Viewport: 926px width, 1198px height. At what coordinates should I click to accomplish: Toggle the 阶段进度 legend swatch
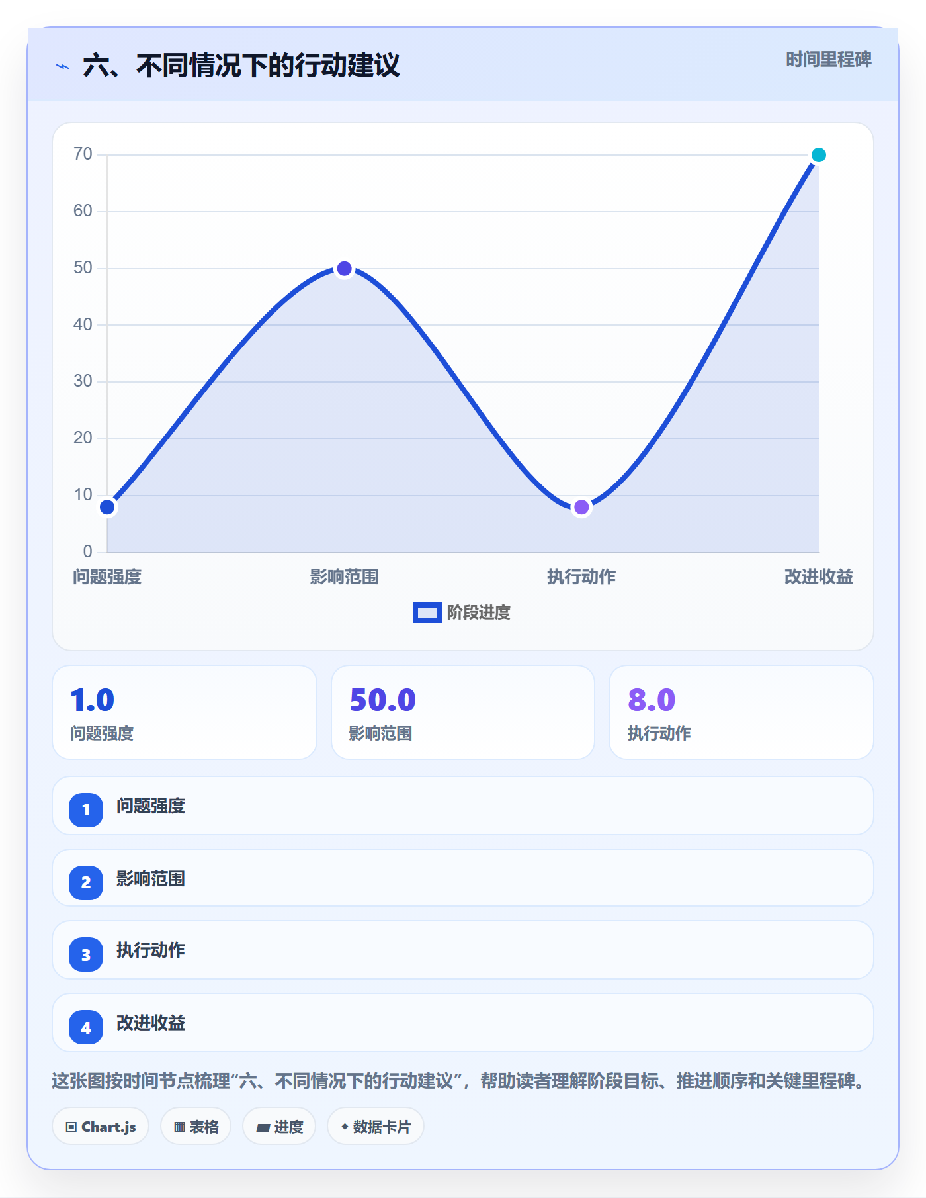427,613
